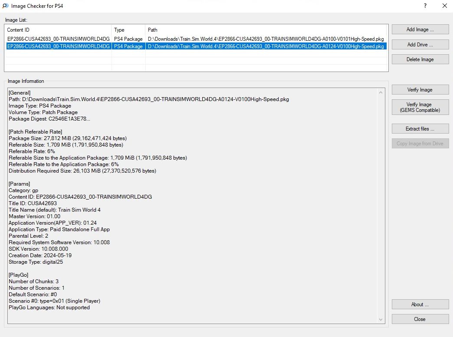453x337 pixels.
Task: Click the Creation Date: 2024-05-19 line
Action: (x=40, y=255)
